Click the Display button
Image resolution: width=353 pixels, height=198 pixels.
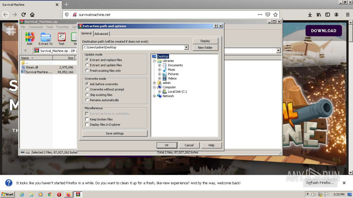click(x=205, y=41)
